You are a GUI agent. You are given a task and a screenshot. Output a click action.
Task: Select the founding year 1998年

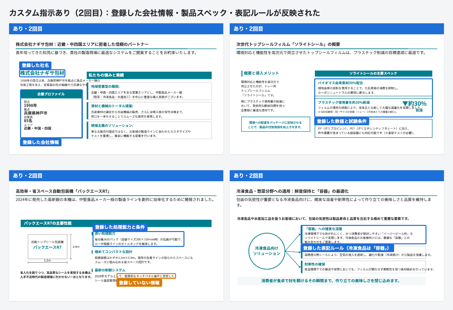tap(30, 105)
